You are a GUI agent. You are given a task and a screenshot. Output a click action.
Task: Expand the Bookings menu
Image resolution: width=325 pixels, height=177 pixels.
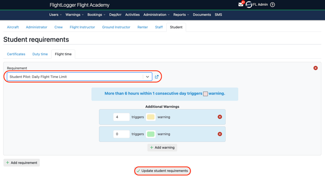pos(97,15)
